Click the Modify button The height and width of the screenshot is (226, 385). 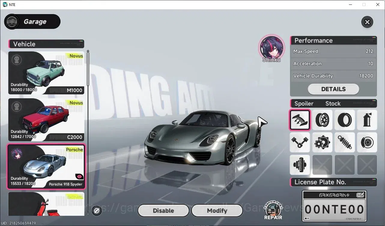tap(217, 211)
